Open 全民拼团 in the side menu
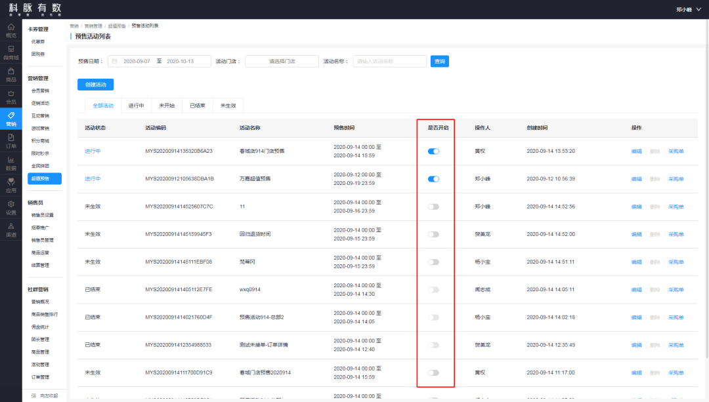 pyautogui.click(x=40, y=166)
